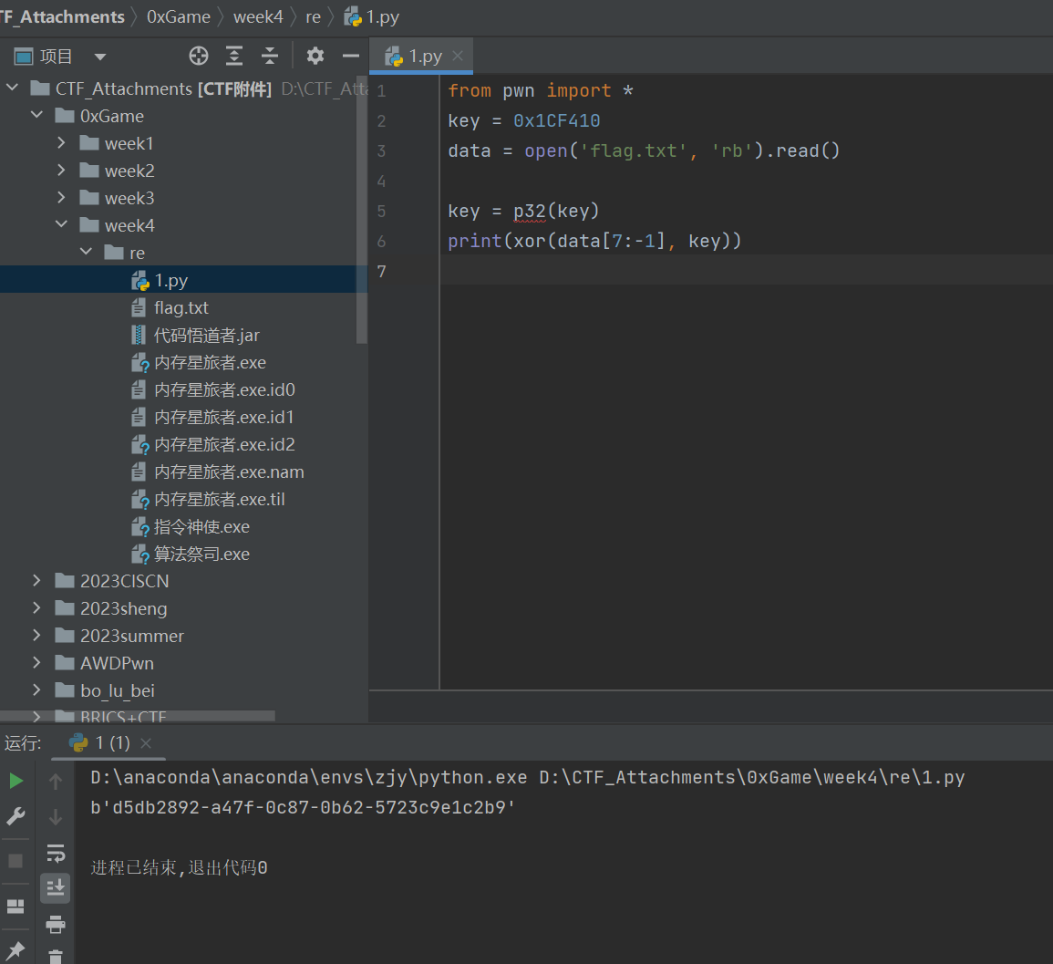Screen dimensions: 1053x964
Task: Open the project view dropdown
Action: [100, 57]
